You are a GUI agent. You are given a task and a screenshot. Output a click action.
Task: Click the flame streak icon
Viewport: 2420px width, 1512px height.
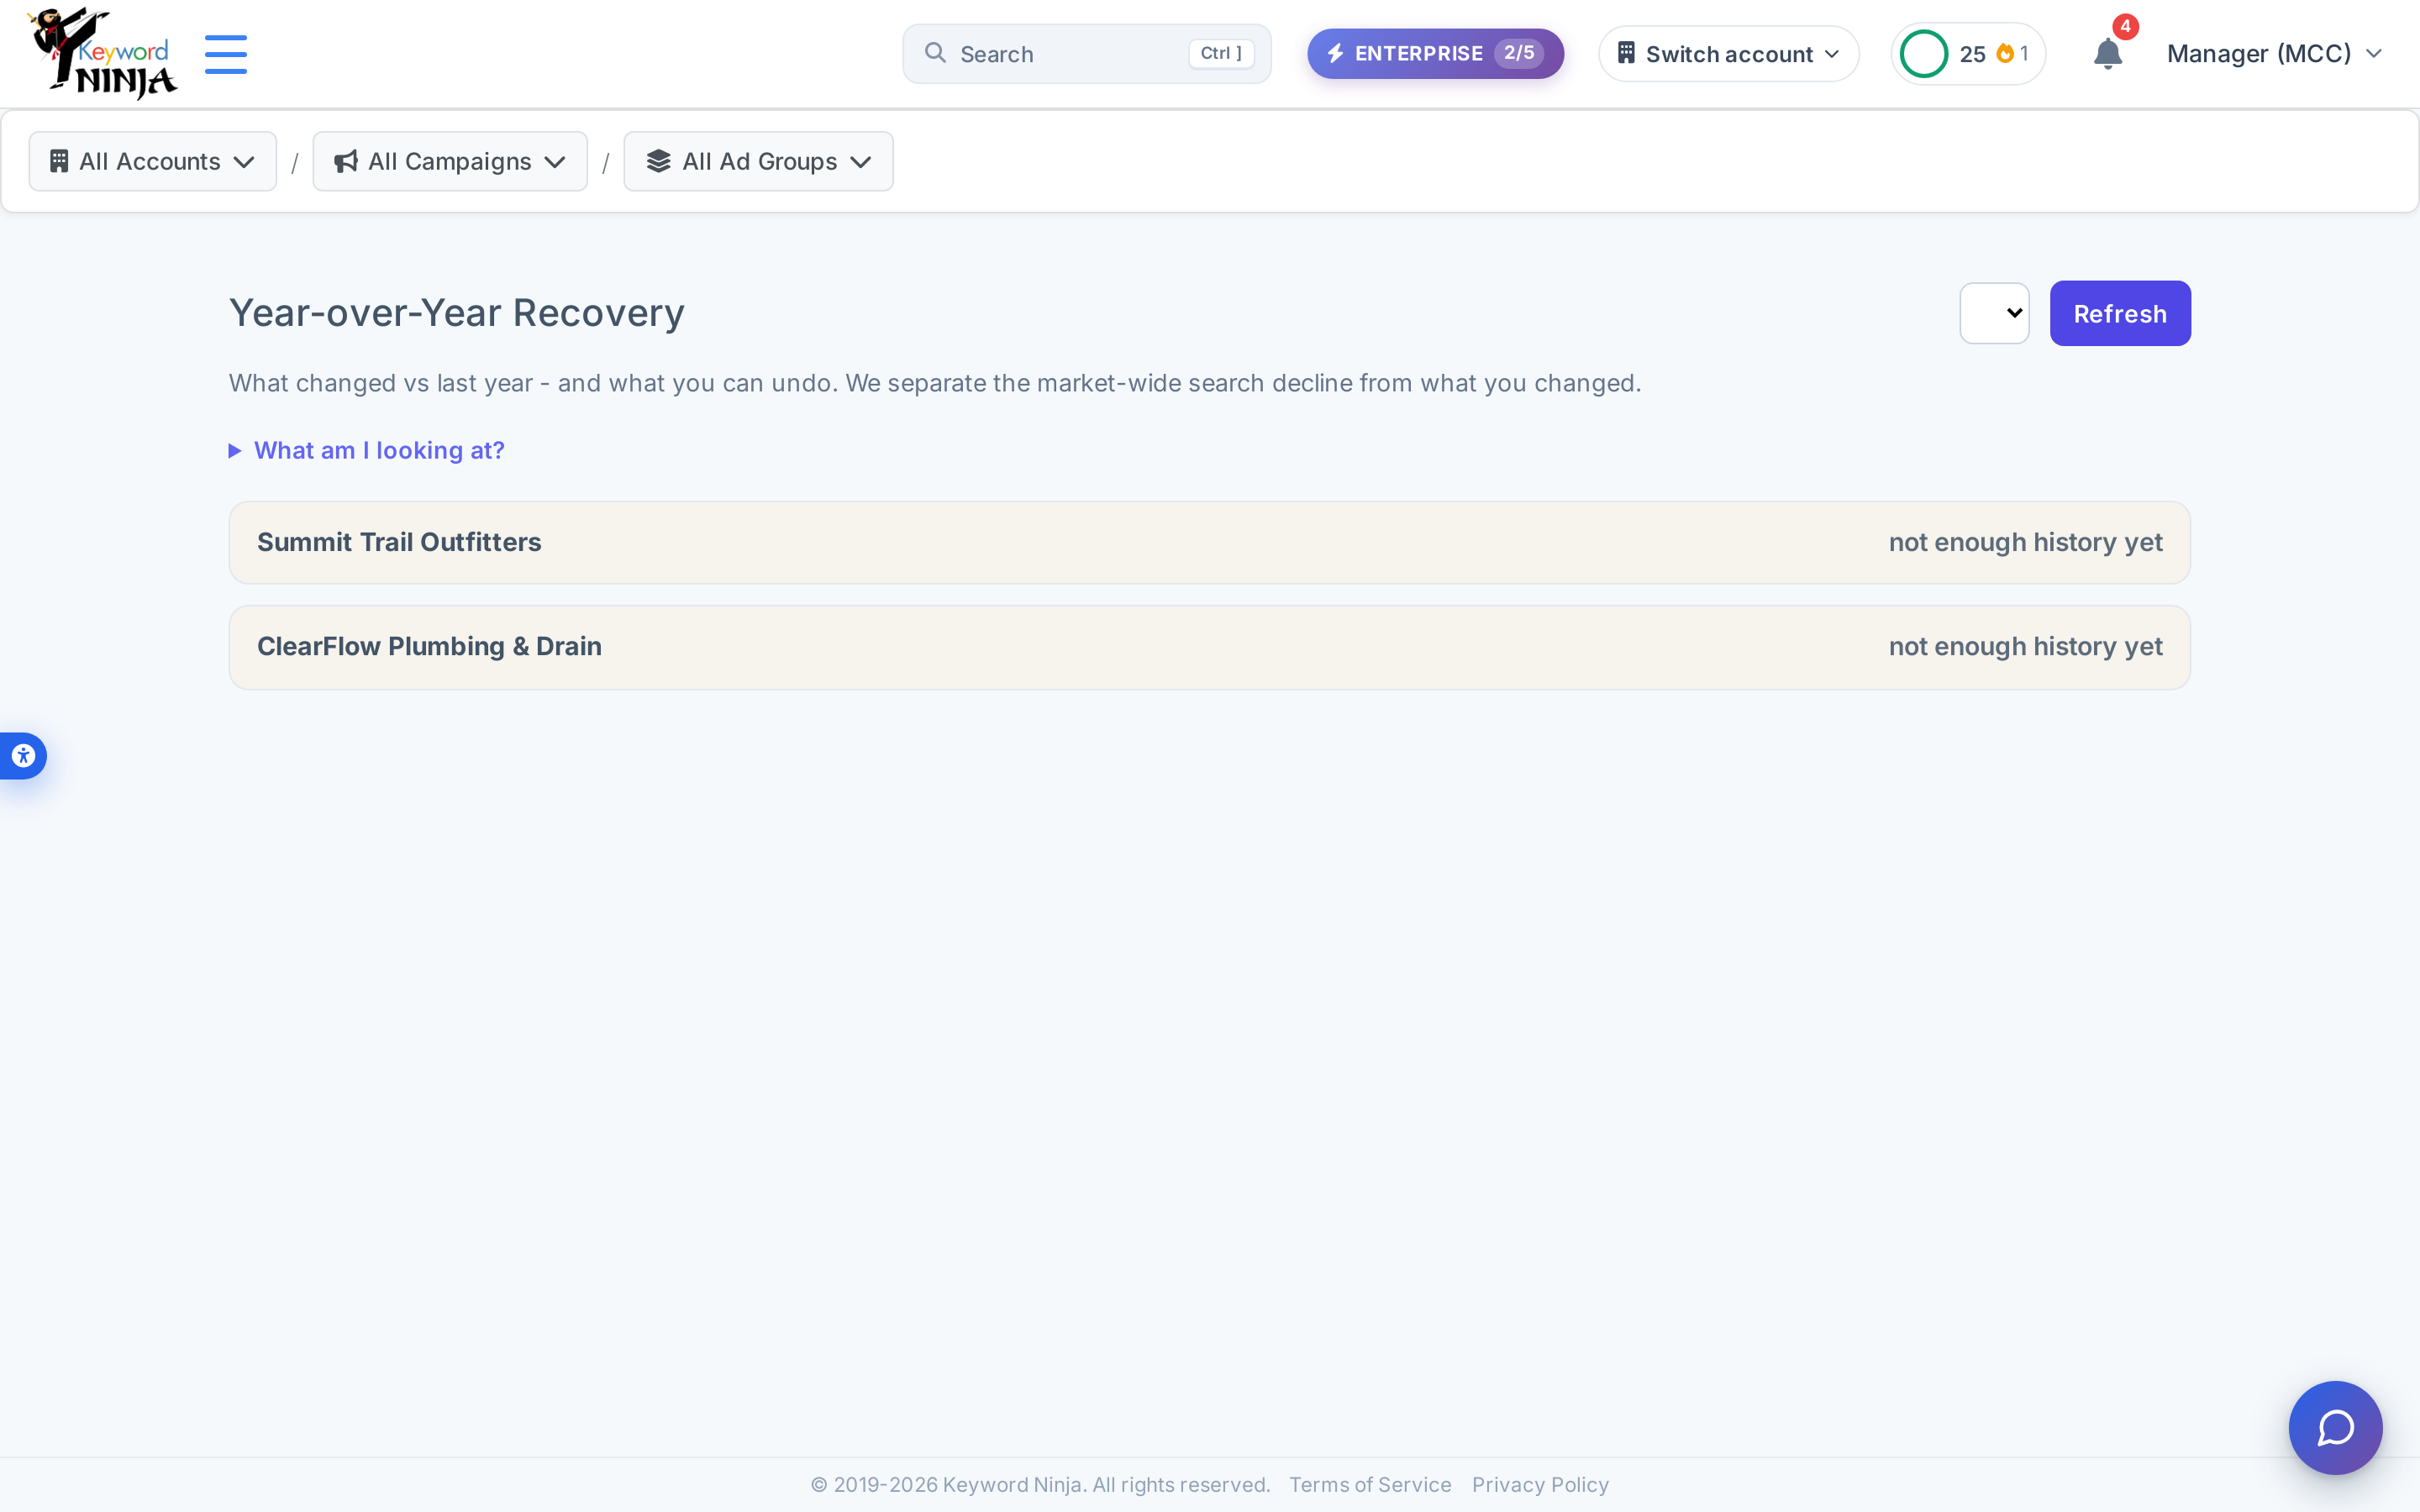(2005, 54)
